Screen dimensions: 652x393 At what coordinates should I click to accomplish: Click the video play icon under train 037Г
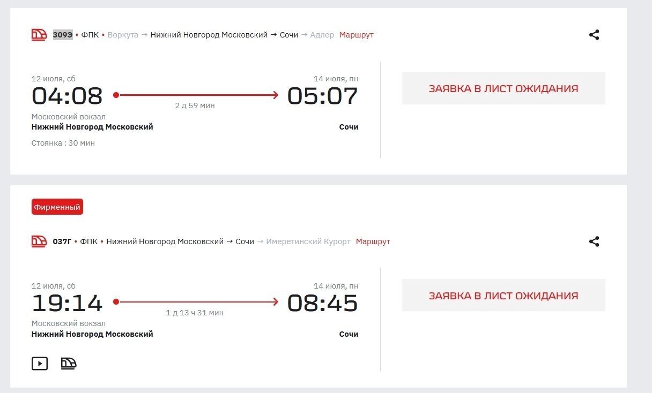point(40,364)
